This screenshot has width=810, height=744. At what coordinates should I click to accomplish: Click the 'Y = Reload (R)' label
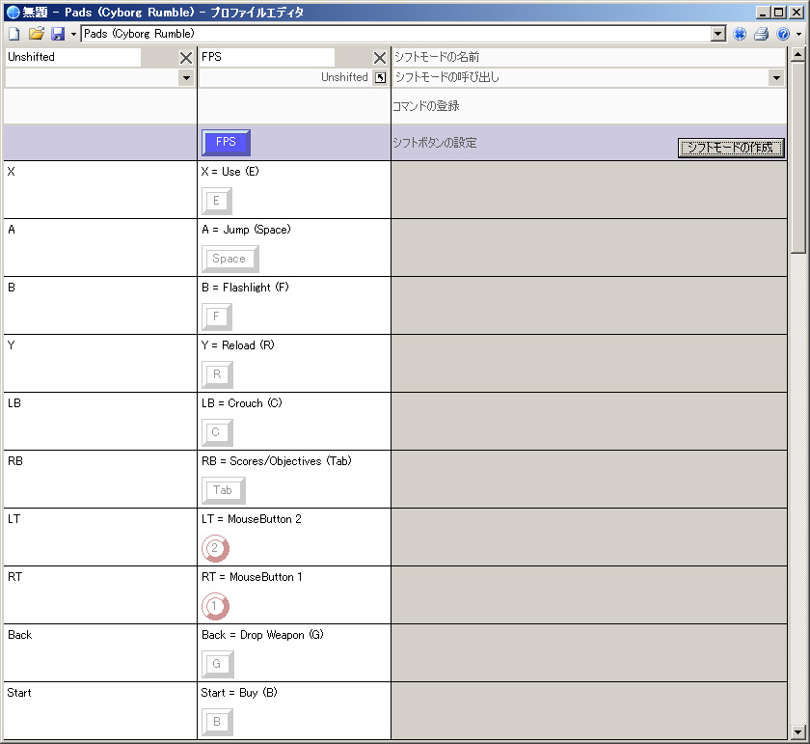click(x=237, y=345)
